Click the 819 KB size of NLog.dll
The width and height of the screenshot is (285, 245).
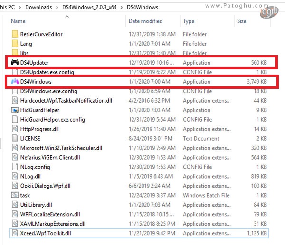(259, 176)
